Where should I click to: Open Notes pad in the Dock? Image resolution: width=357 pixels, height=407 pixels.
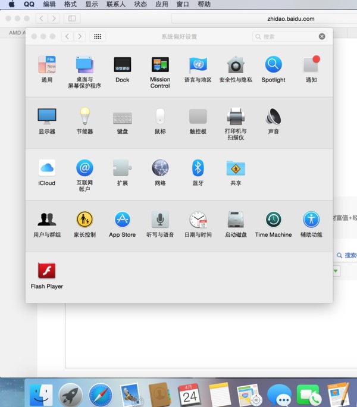pyautogui.click(x=220, y=395)
